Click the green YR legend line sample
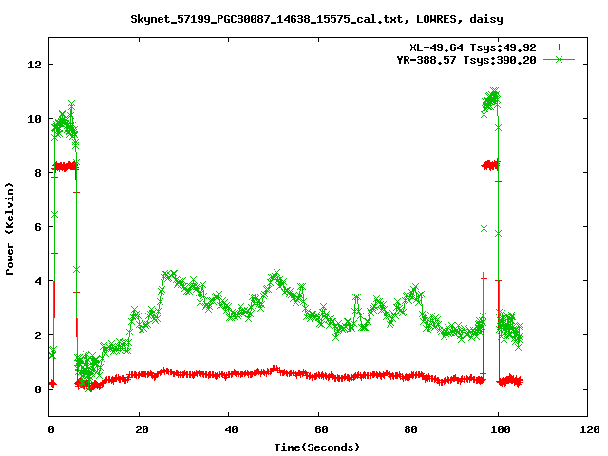608x456 pixels. [559, 59]
